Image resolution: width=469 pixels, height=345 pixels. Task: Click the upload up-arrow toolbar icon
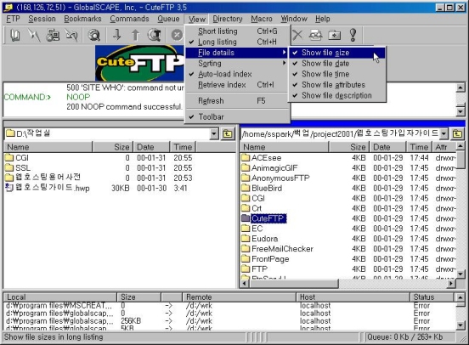tap(135, 36)
